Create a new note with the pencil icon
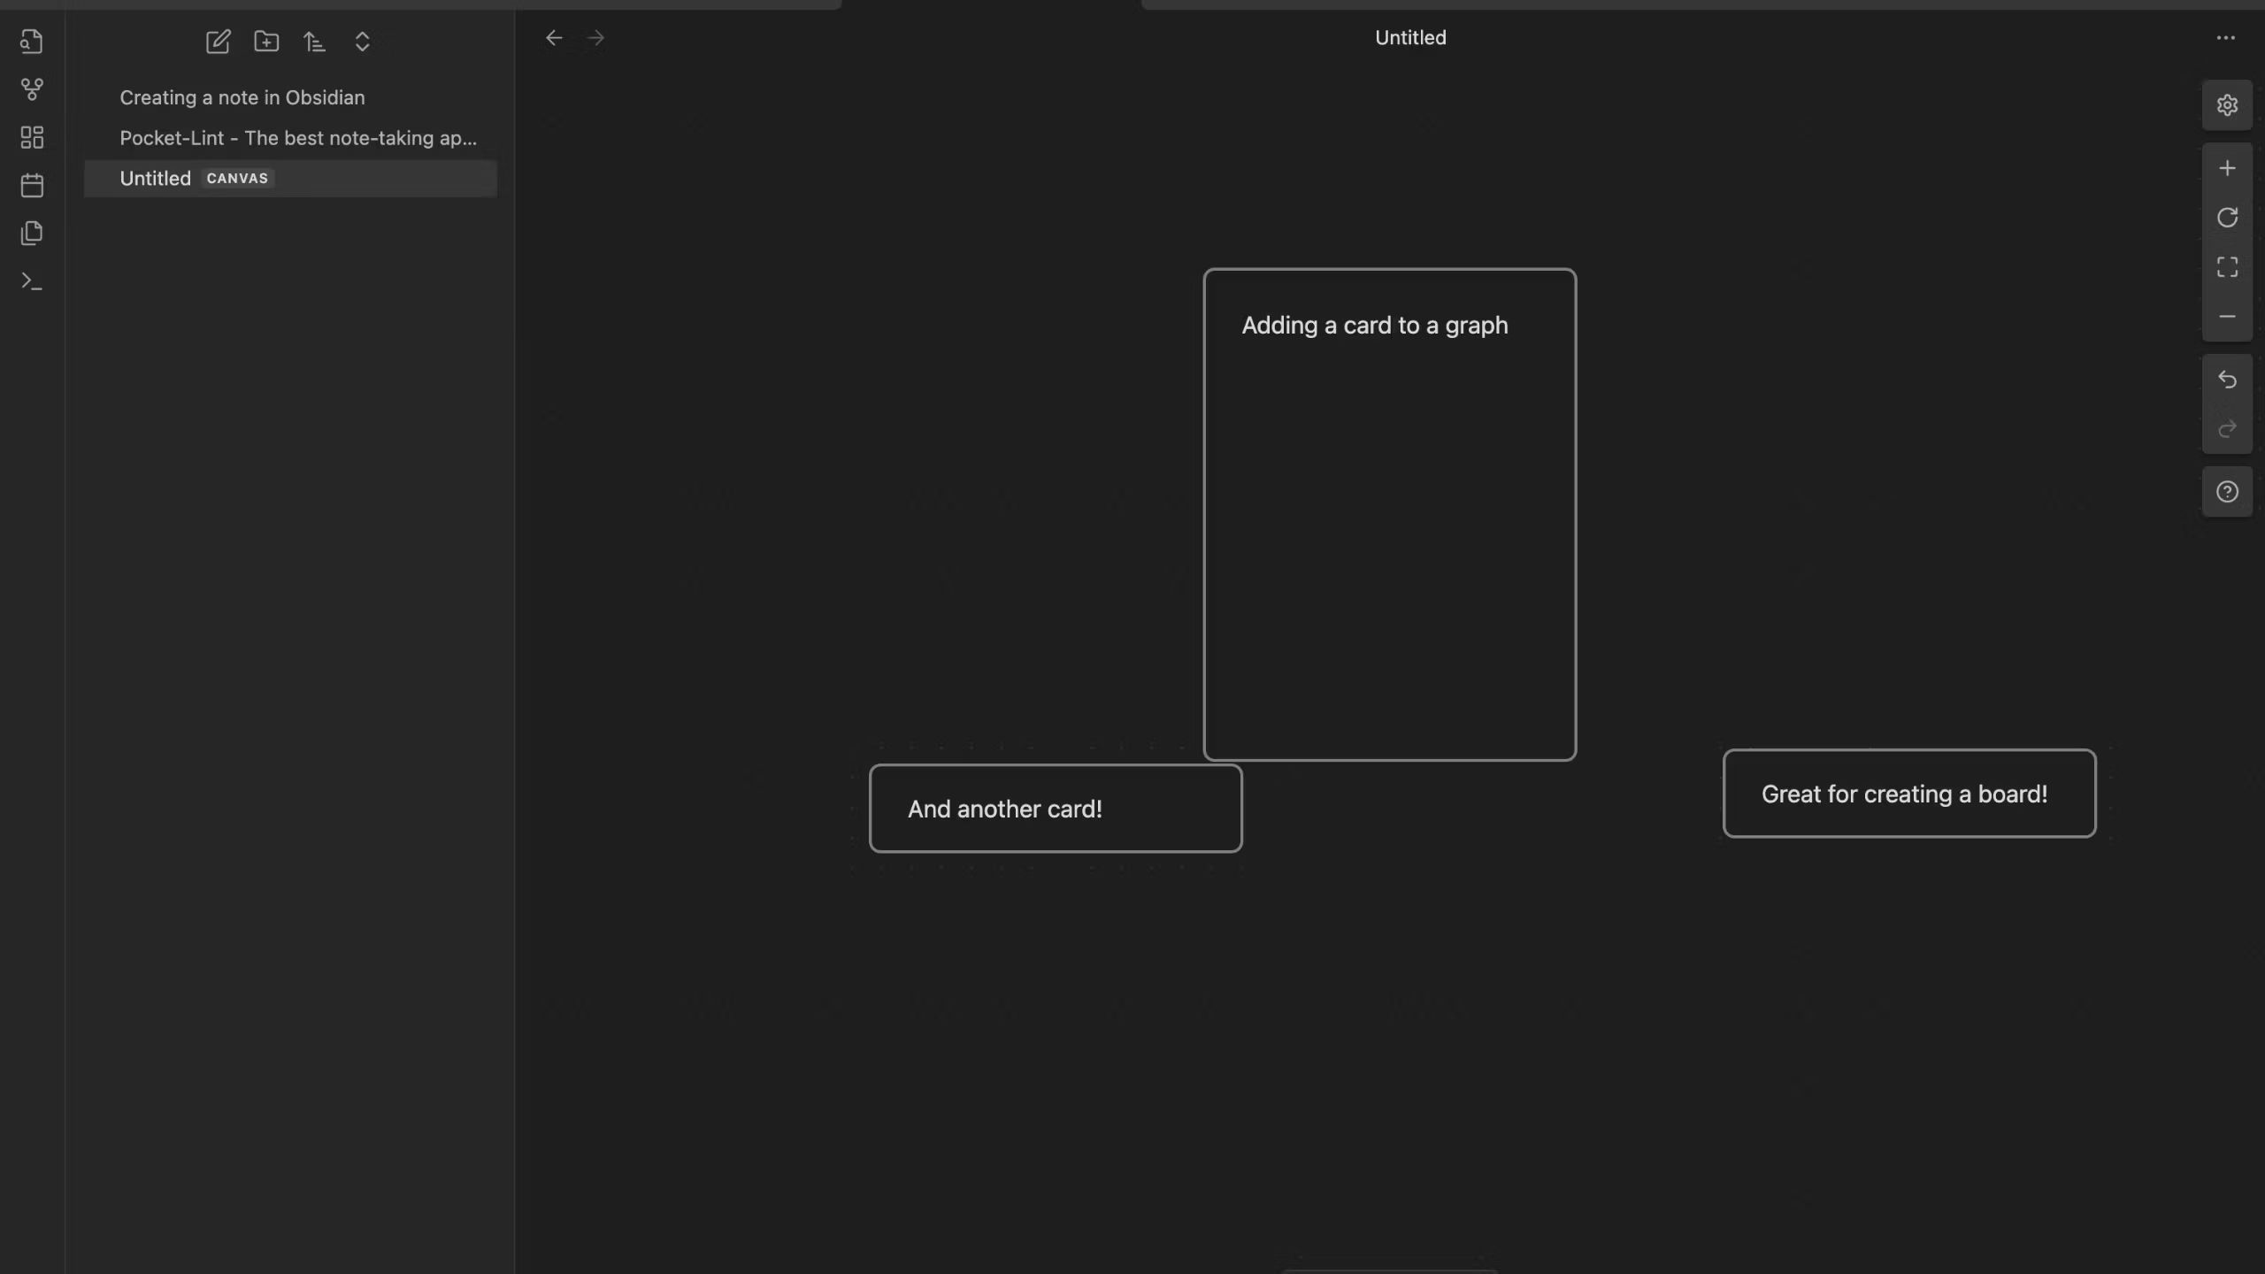Image resolution: width=2265 pixels, height=1274 pixels. click(219, 42)
